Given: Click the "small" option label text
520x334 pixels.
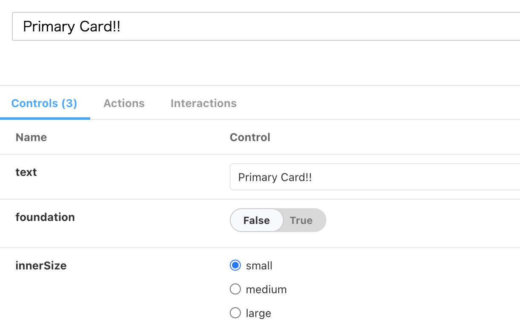Looking at the screenshot, I should point(259,266).
